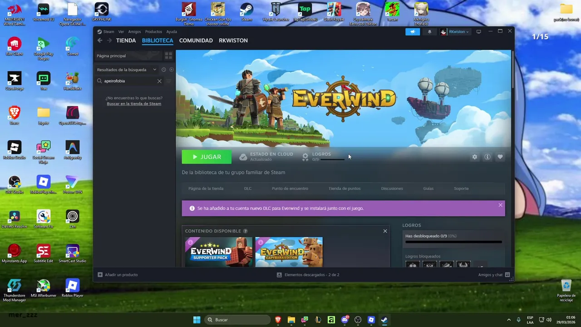Go back with the Steam left arrow

click(x=100, y=40)
